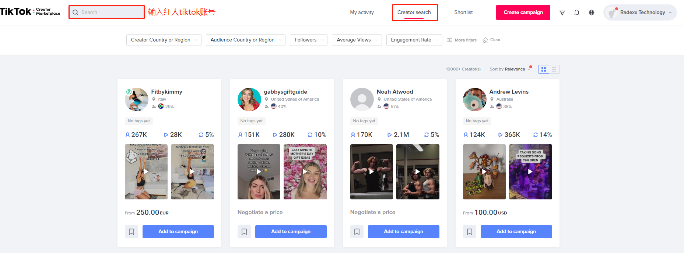The width and height of the screenshot is (684, 253).
Task: Toggle bookmark on Noah Atwood card
Action: (x=357, y=232)
